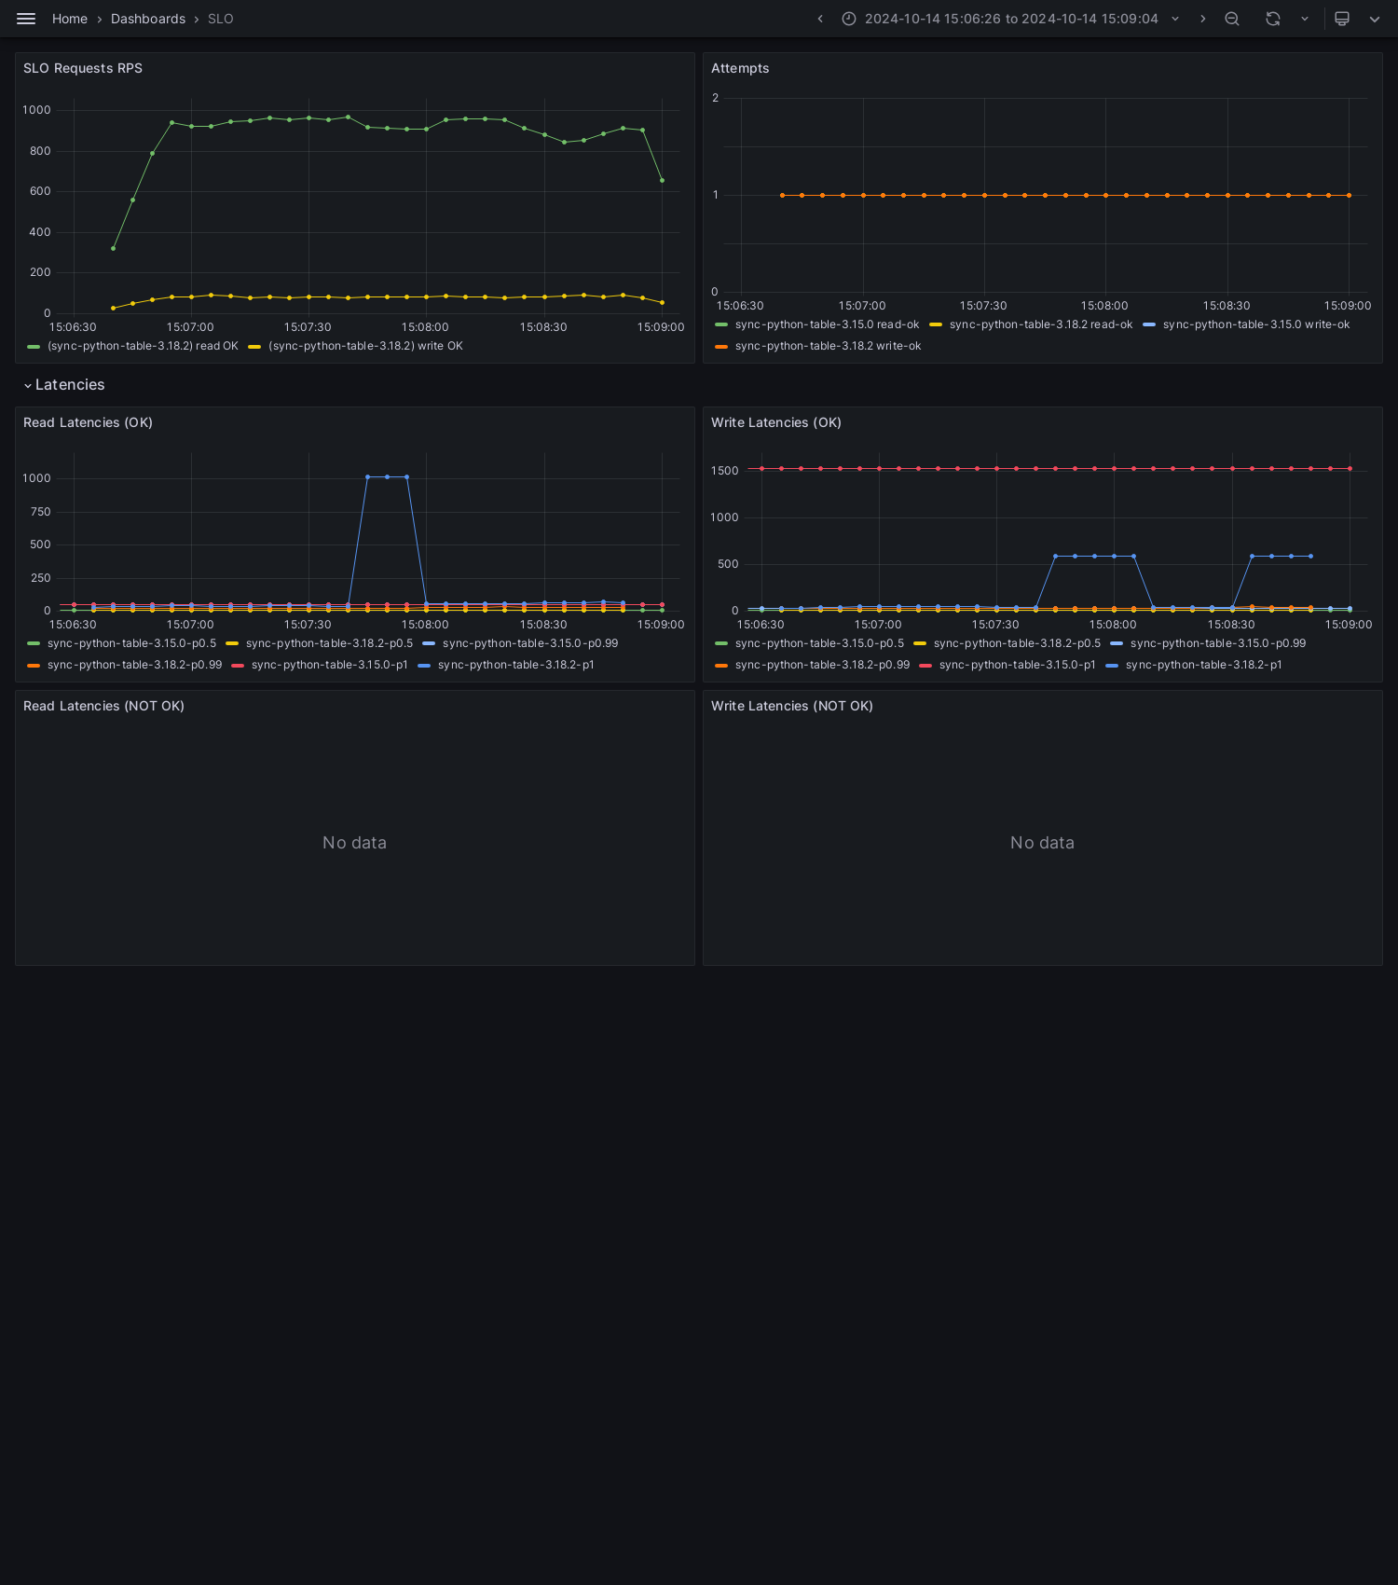Viewport: 1398px width, 1585px height.
Task: Shift time range forward arrow
Action: 1202,19
